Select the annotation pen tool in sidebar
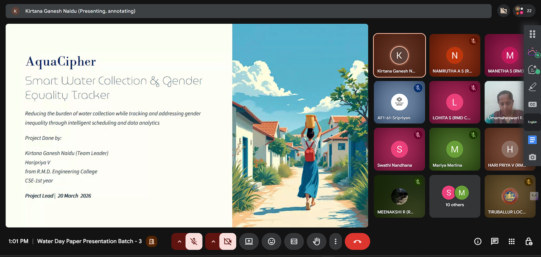 (532, 87)
